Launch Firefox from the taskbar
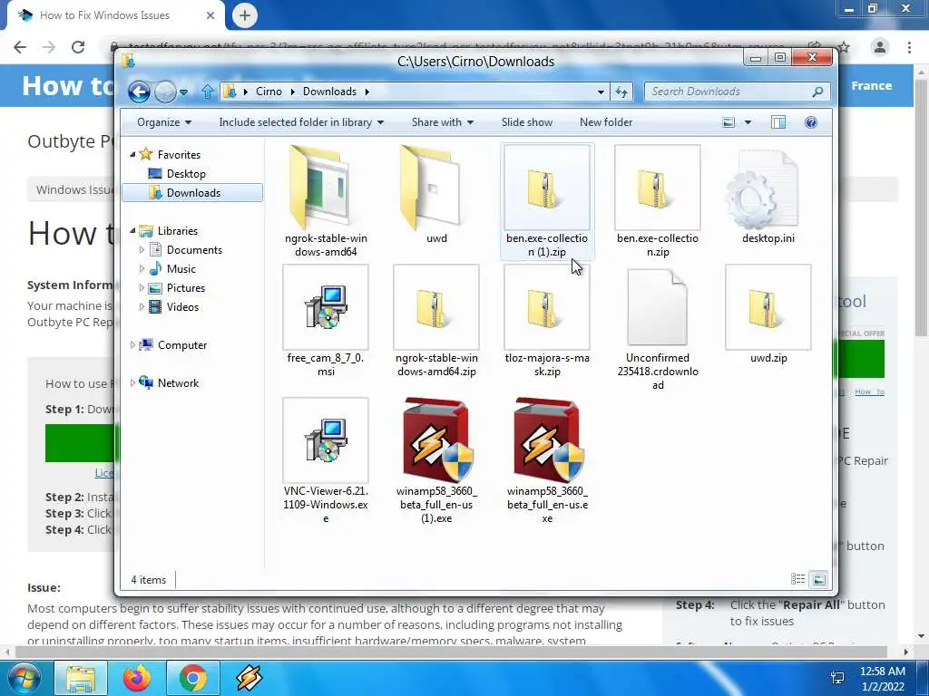929x696 pixels. tap(136, 678)
